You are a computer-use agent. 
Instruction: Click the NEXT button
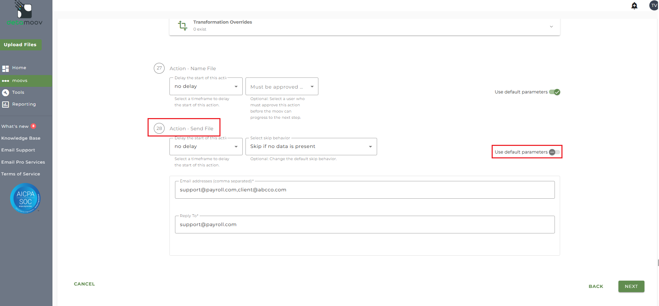click(631, 287)
